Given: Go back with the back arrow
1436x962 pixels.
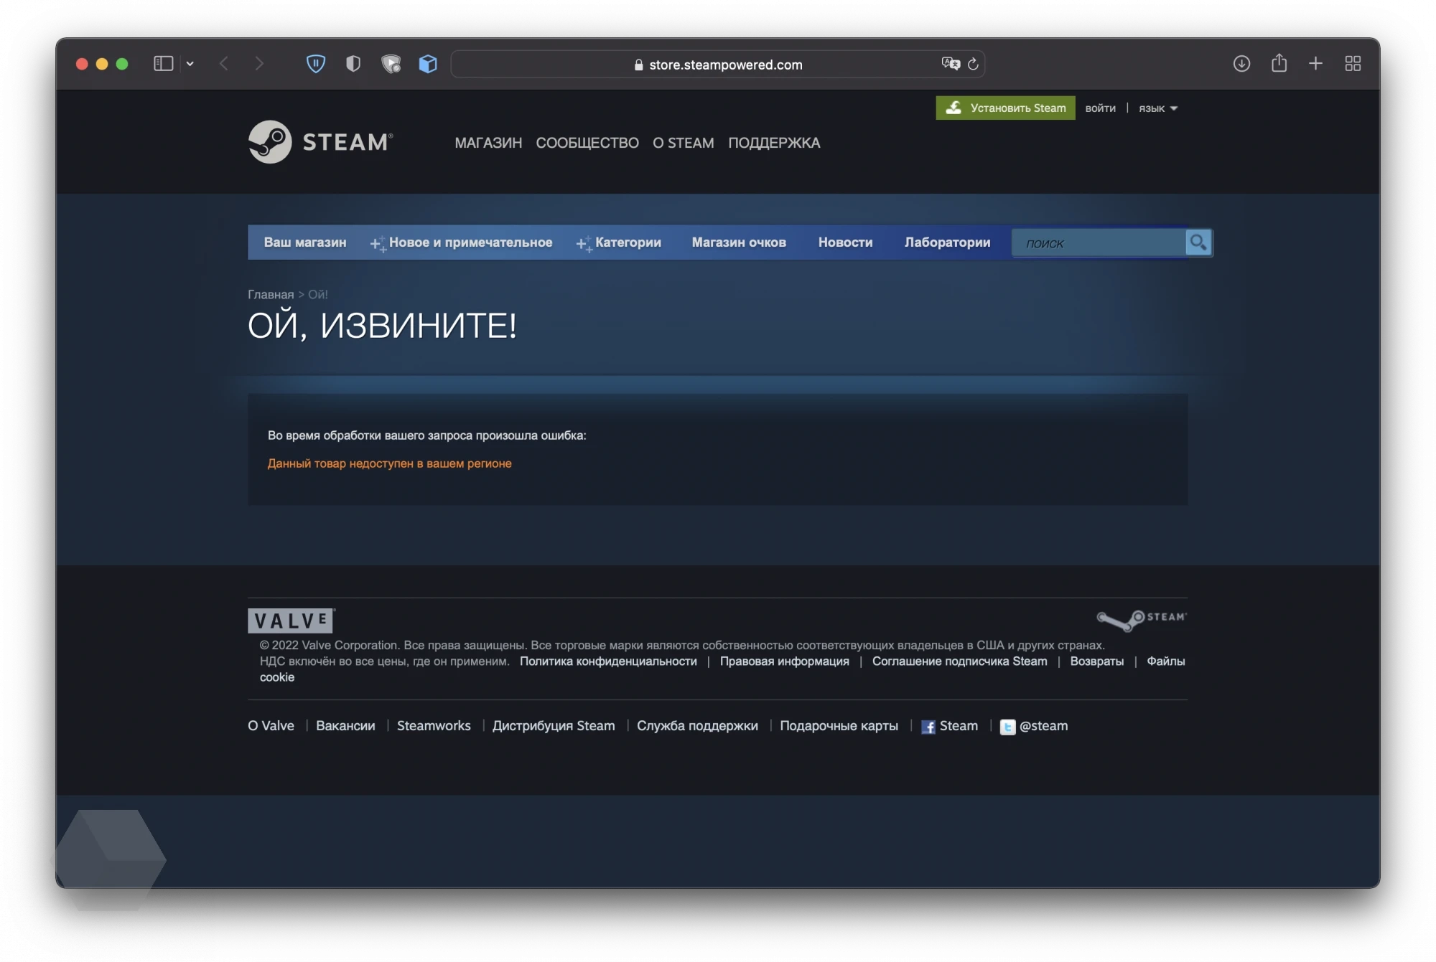Looking at the screenshot, I should 223,64.
